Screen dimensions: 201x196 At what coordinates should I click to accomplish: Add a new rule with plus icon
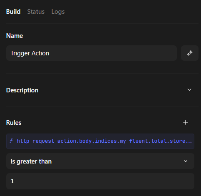[186, 122]
